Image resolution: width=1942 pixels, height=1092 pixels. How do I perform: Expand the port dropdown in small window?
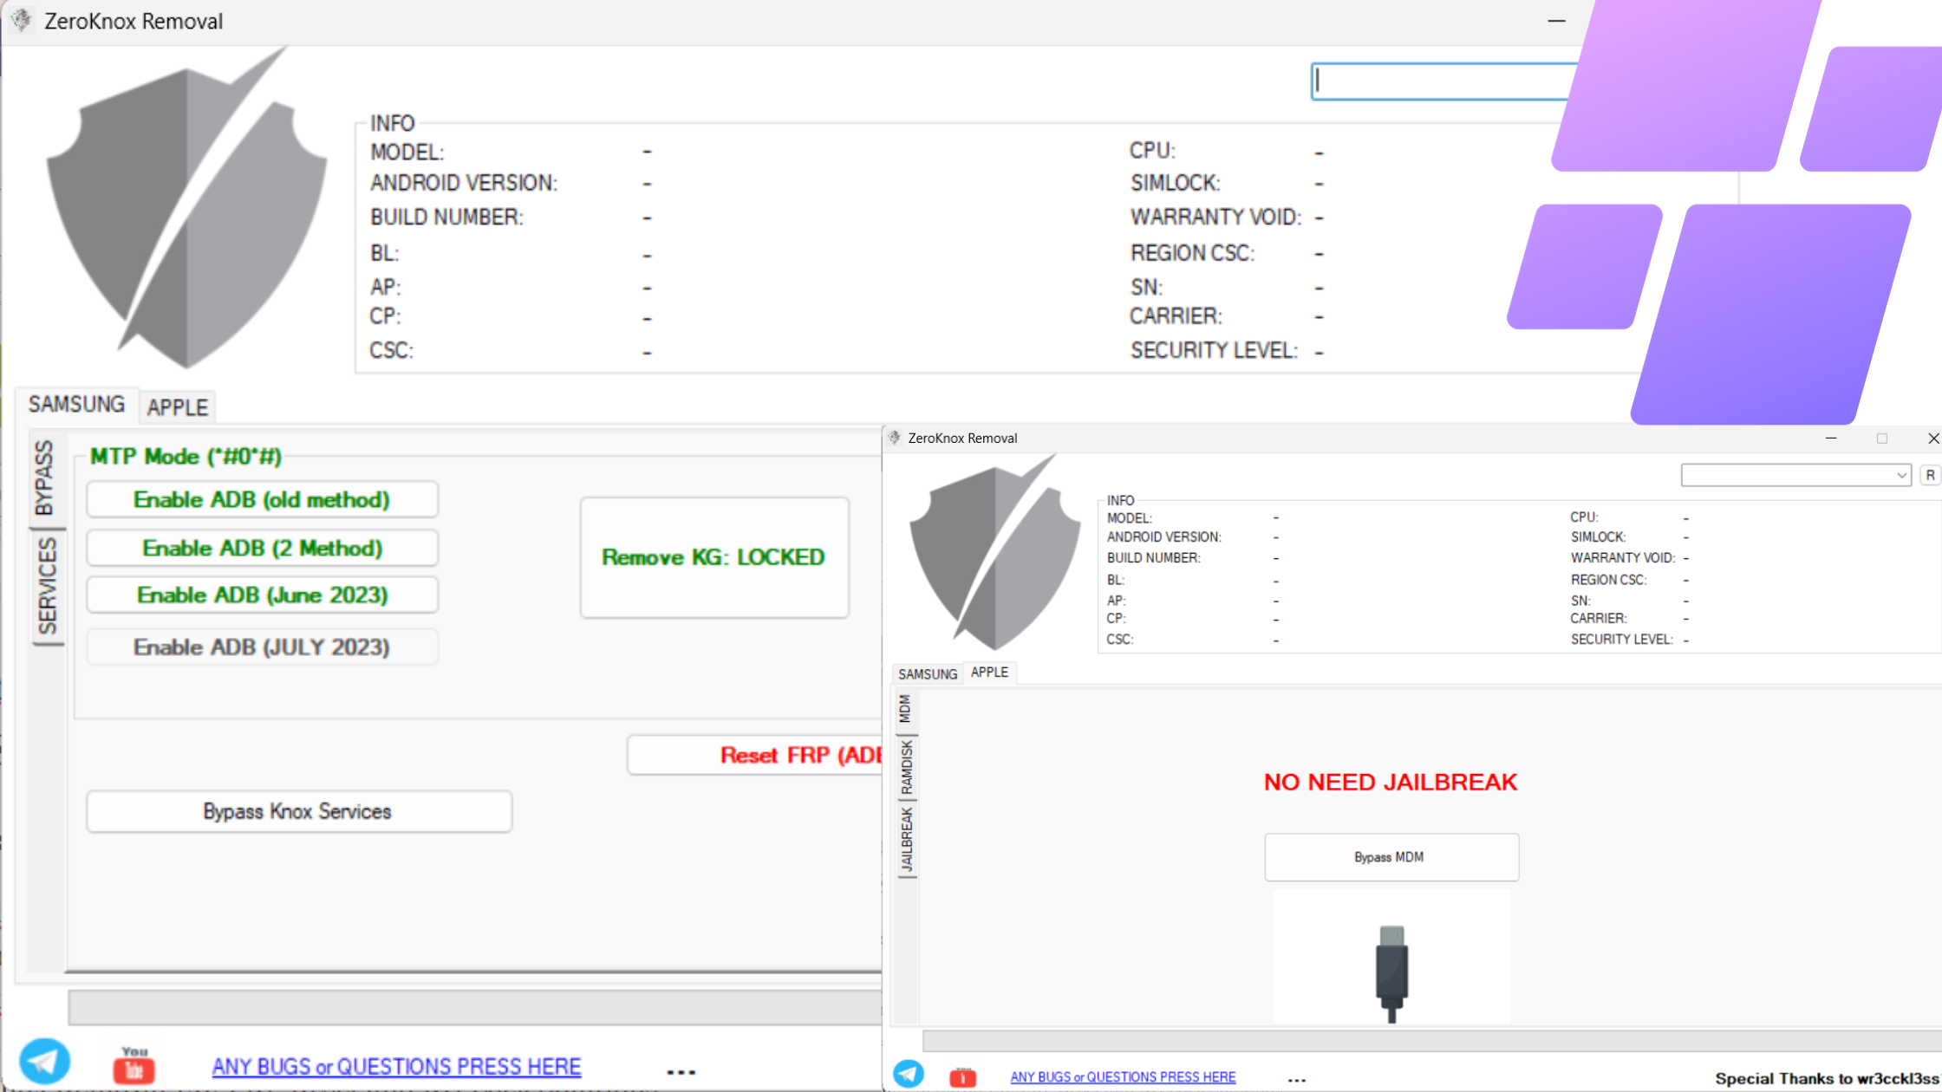click(x=1901, y=475)
